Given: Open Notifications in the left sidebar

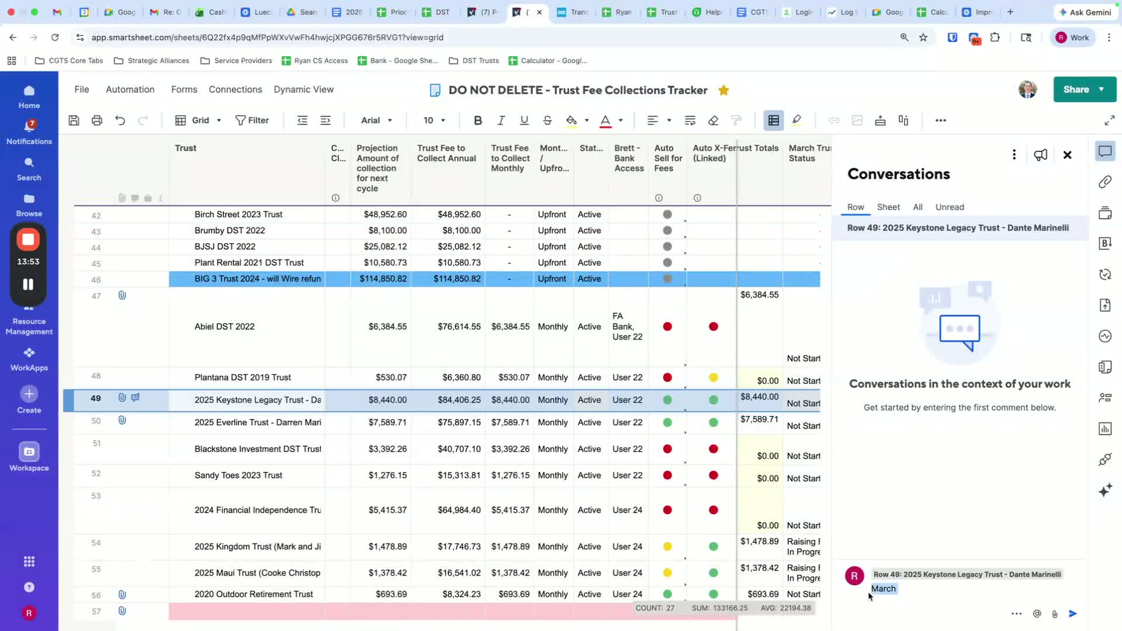Looking at the screenshot, I should [29, 132].
